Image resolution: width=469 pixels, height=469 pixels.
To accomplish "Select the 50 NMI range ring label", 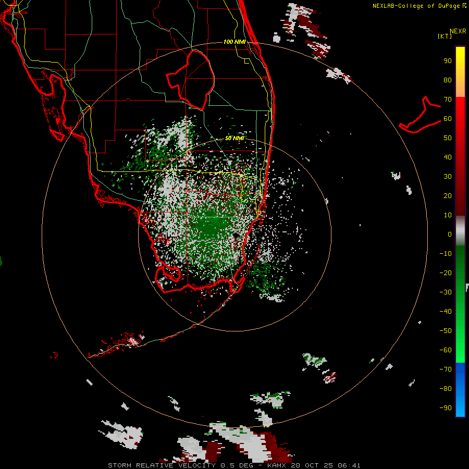I will pos(235,138).
